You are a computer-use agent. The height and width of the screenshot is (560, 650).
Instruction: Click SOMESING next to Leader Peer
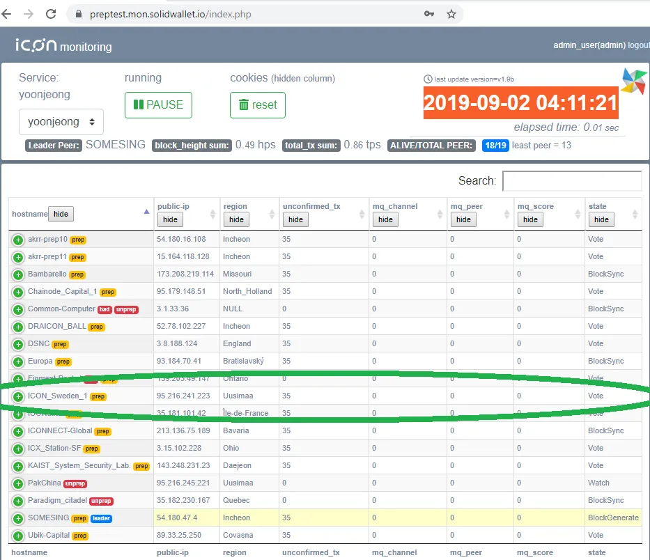point(116,145)
